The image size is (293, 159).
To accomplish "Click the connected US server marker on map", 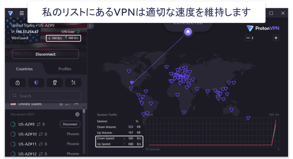I will click(x=132, y=82).
